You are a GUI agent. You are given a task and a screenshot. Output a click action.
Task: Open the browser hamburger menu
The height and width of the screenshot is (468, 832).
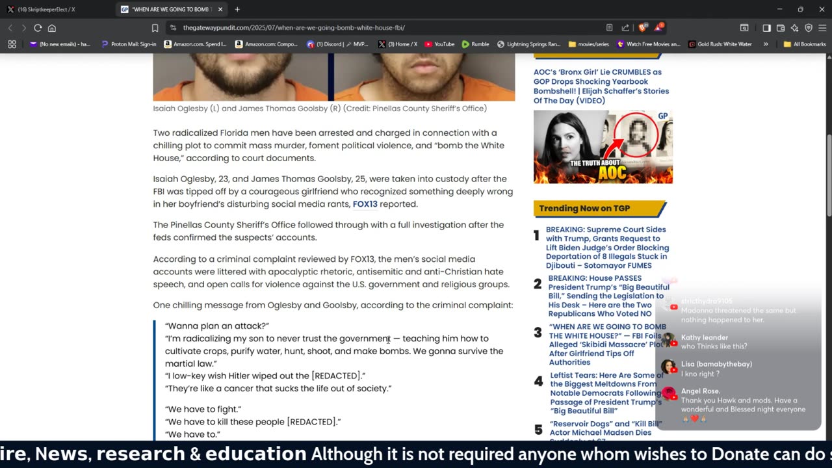822,28
